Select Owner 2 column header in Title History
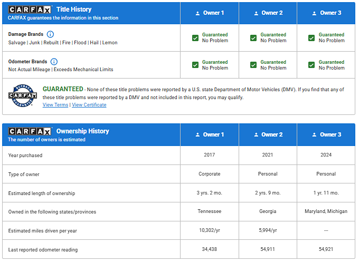The width and height of the screenshot is (359, 262). [268, 13]
